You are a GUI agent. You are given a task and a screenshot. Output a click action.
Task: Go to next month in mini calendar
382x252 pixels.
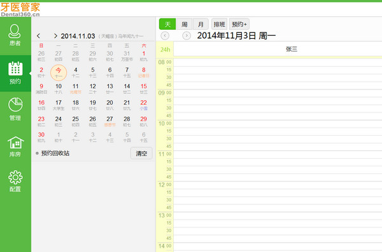pos(55,36)
